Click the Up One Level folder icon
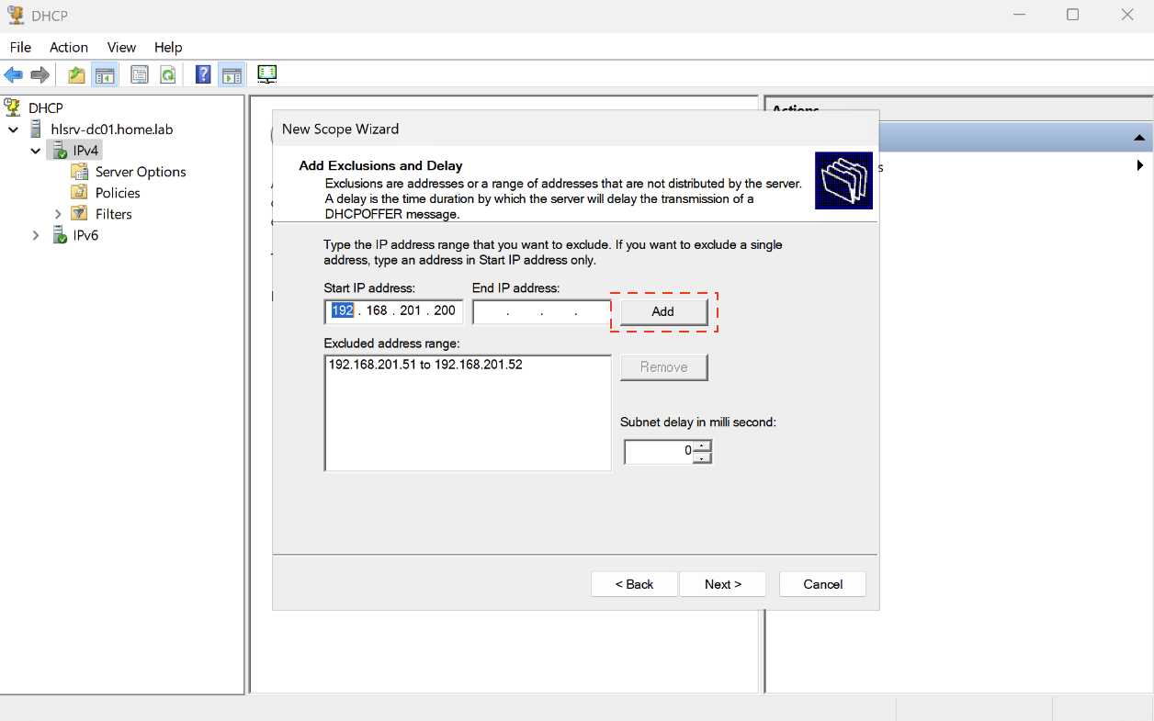The width and height of the screenshot is (1154, 721). tap(76, 75)
